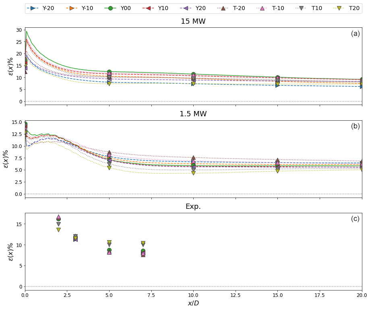Select the (c) panel label
370x309 pixels.
[x=355, y=219]
